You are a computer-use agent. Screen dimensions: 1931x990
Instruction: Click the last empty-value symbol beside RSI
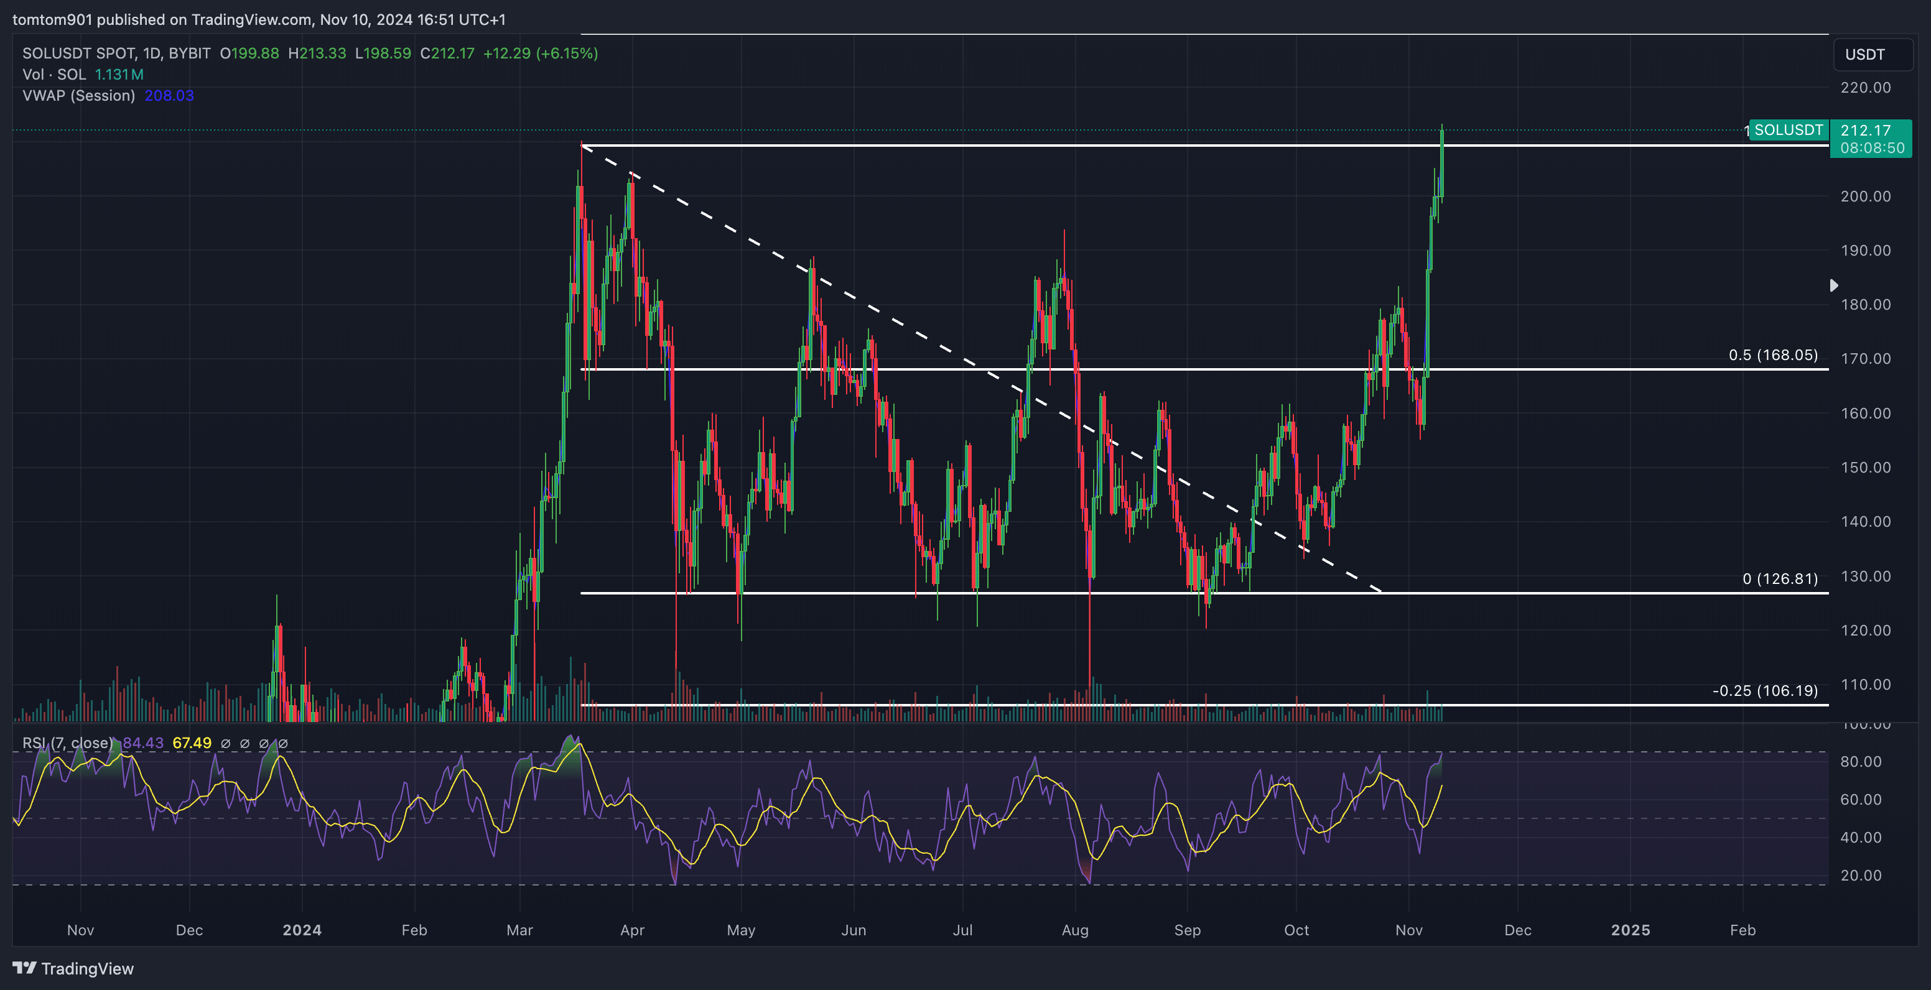282,744
